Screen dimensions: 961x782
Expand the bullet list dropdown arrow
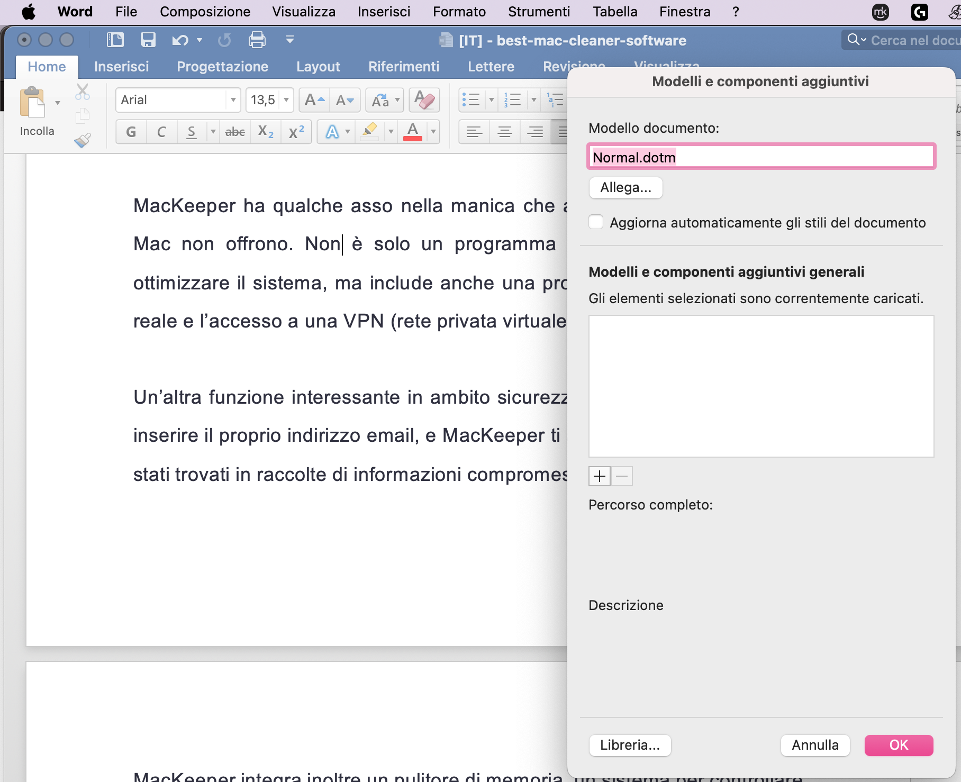(x=491, y=99)
